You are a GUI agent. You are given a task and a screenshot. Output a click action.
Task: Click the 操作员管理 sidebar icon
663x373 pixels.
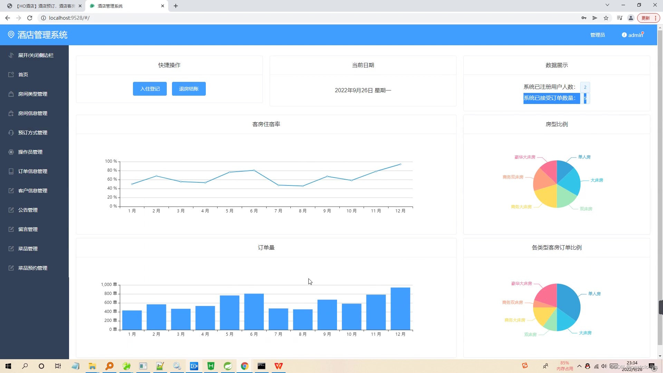11,152
